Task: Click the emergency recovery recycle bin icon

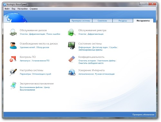Action: point(13,85)
